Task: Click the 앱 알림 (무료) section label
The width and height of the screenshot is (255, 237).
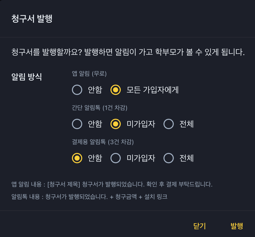Action: tap(89, 74)
